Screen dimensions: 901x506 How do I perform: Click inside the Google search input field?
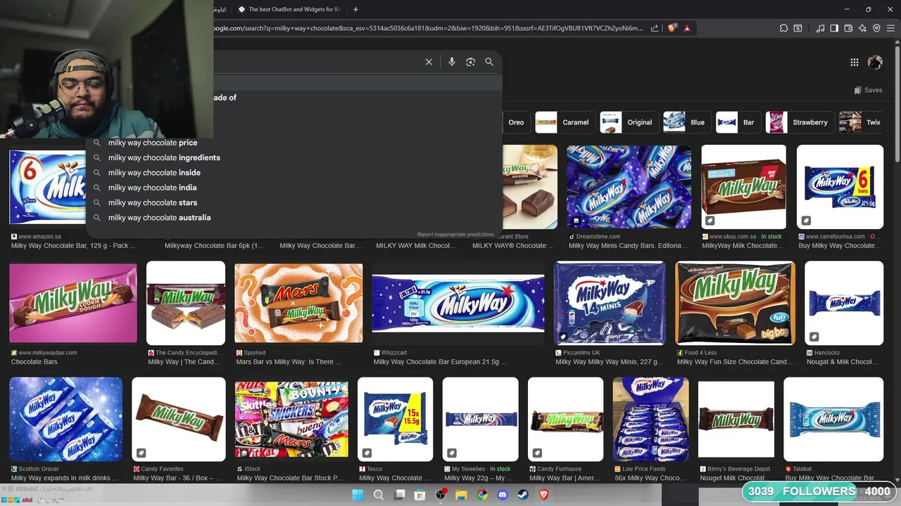coord(317,62)
